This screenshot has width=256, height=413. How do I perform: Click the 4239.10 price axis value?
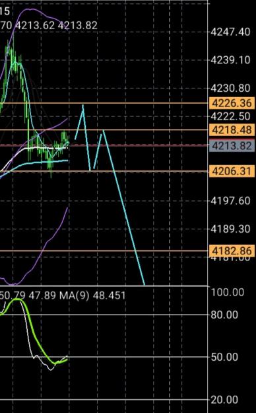(x=230, y=60)
